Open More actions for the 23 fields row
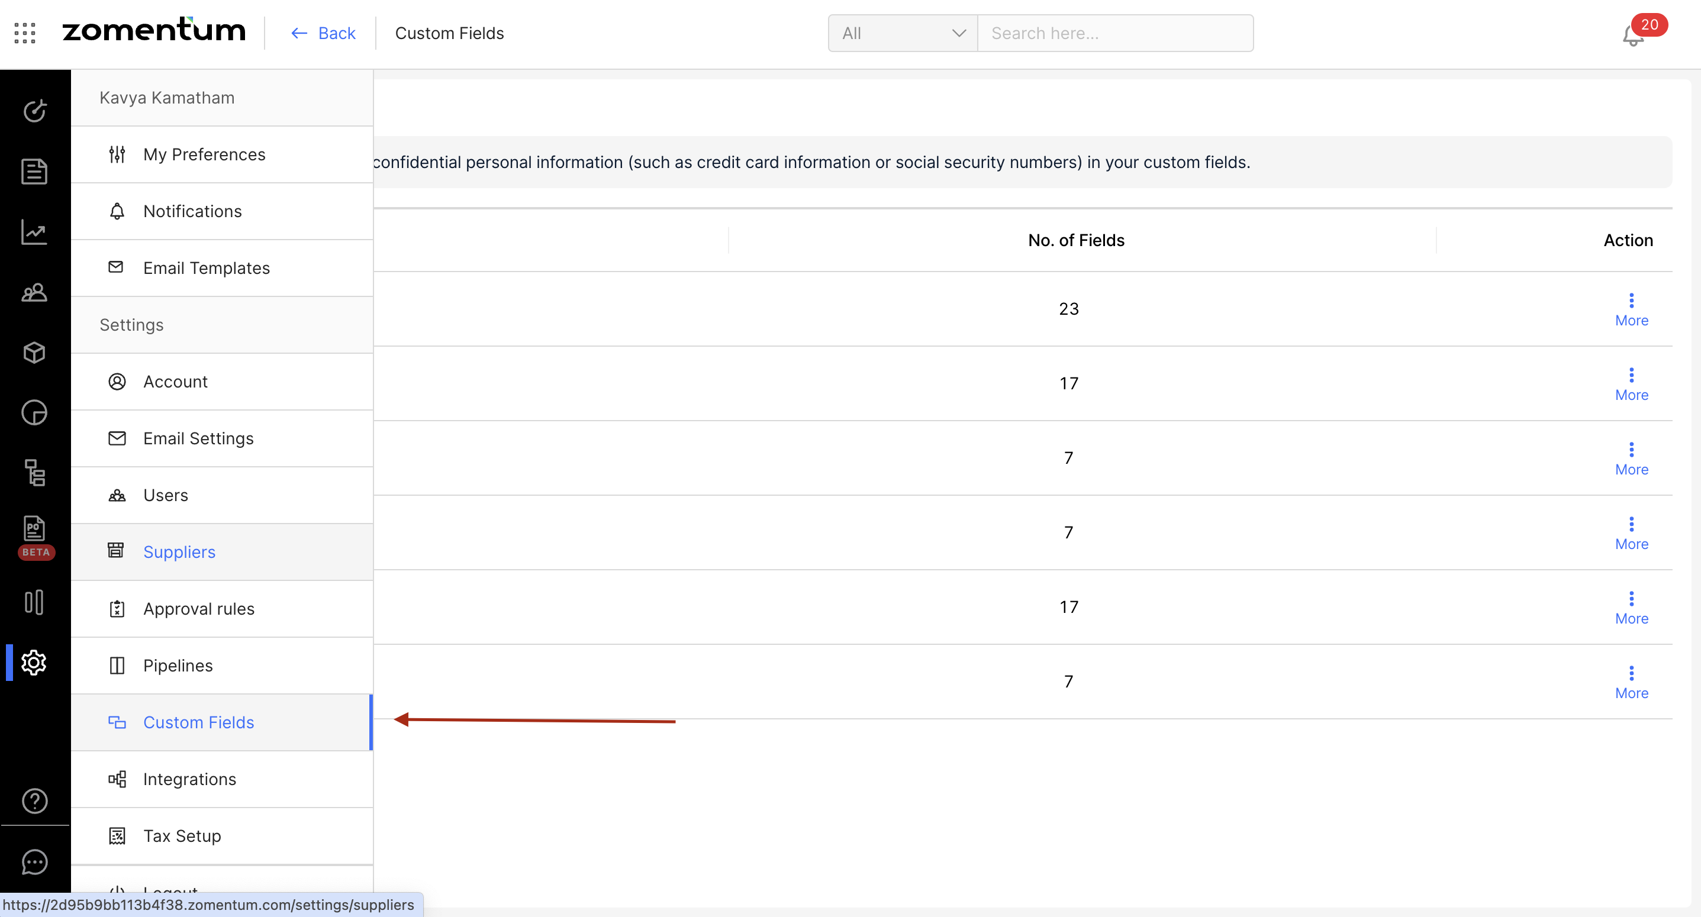This screenshot has width=1701, height=917. point(1631,309)
